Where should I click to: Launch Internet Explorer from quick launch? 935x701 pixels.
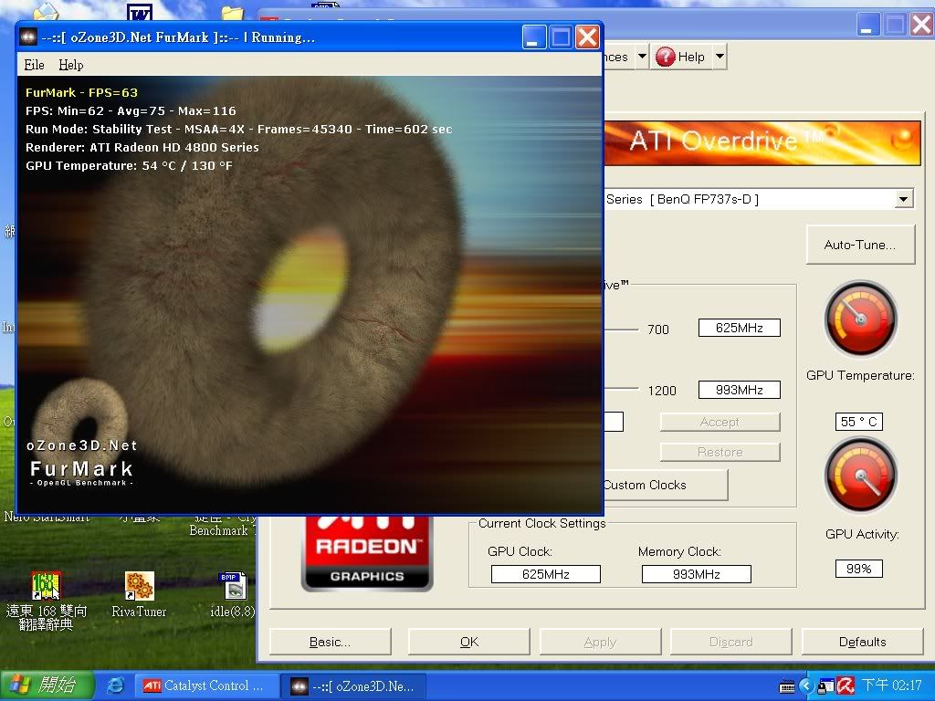click(x=116, y=685)
